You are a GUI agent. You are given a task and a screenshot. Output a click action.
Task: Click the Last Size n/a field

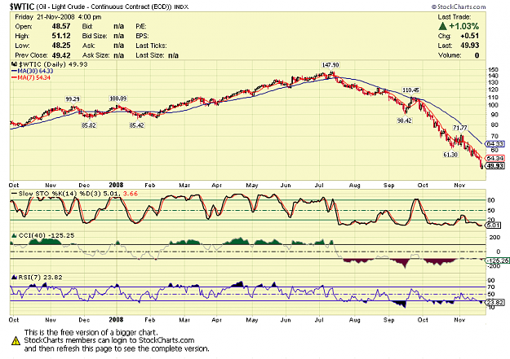(x=157, y=55)
